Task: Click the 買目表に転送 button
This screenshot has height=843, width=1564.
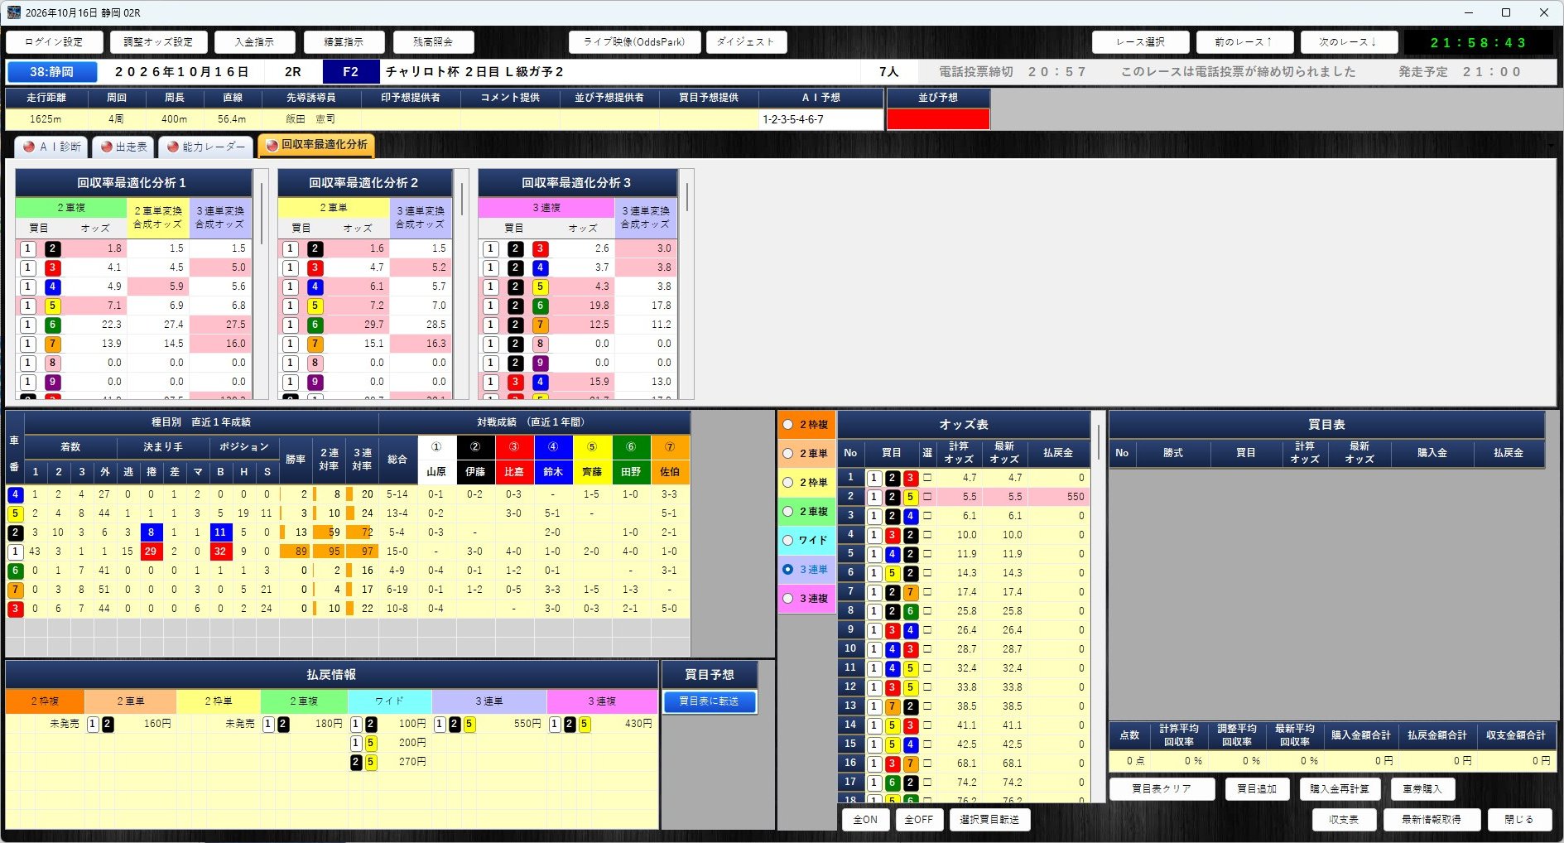Action: [x=710, y=702]
